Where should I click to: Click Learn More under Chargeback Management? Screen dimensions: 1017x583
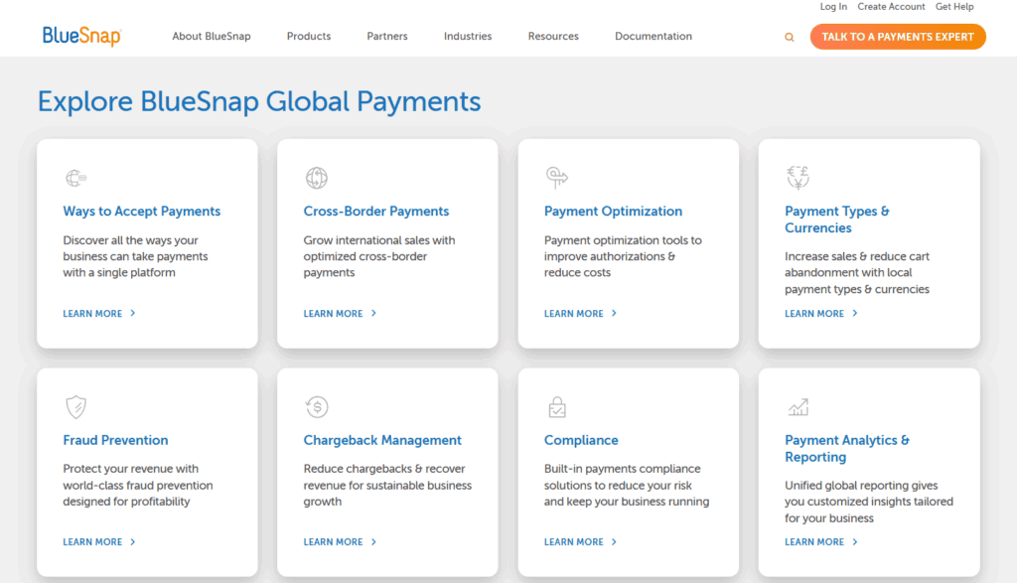click(340, 542)
